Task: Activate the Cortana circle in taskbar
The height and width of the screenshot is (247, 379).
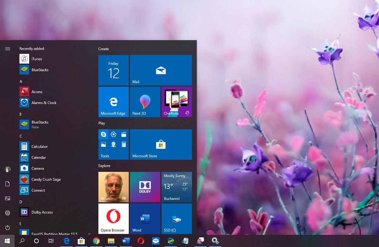Action: [x=36, y=241]
